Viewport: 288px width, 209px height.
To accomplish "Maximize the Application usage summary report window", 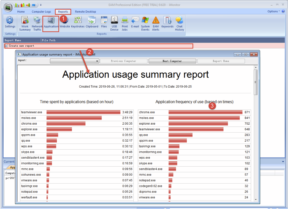I will (246, 55).
